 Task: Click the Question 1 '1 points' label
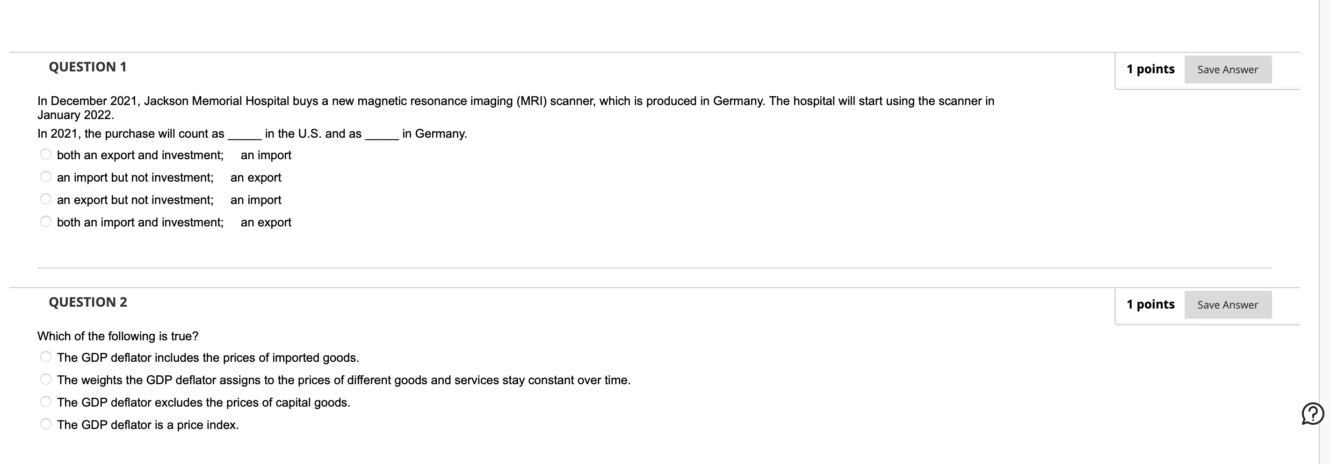pos(1150,69)
